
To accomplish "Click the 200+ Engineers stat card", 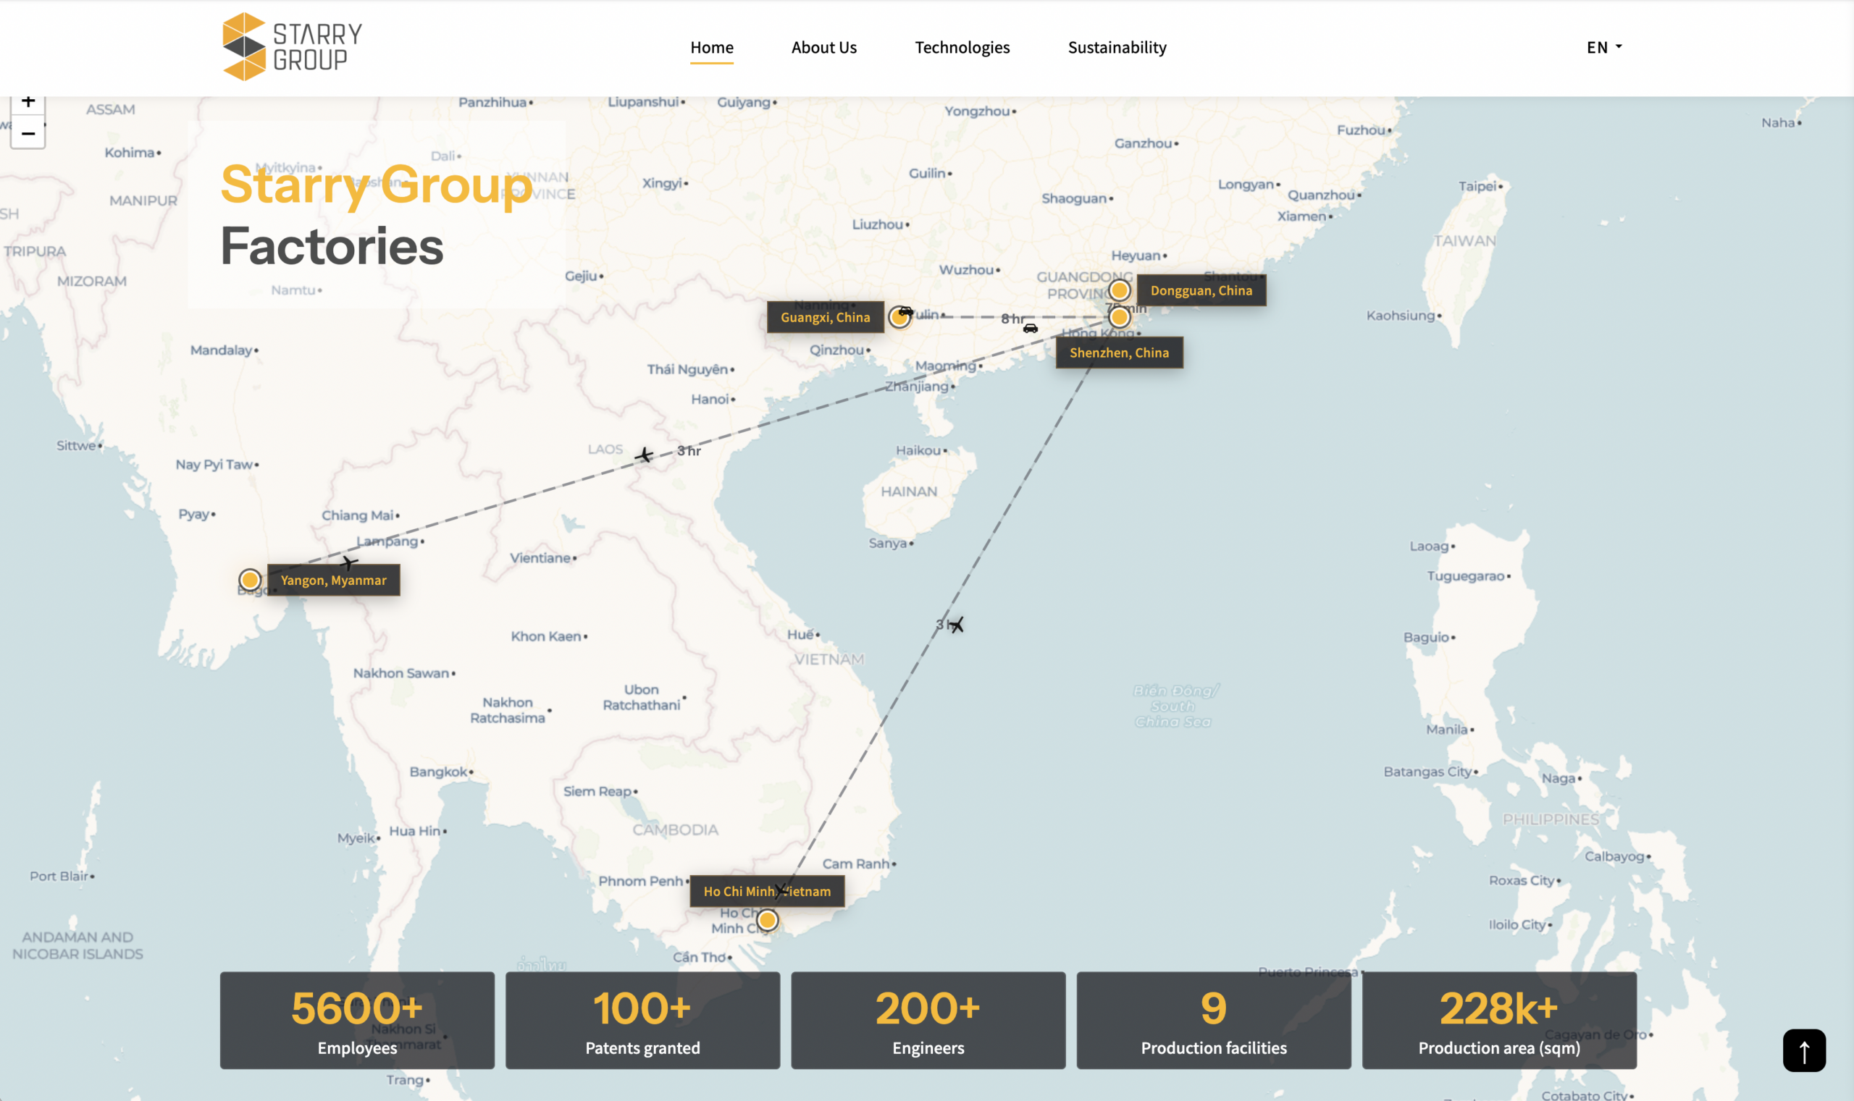I will pyautogui.click(x=928, y=1020).
